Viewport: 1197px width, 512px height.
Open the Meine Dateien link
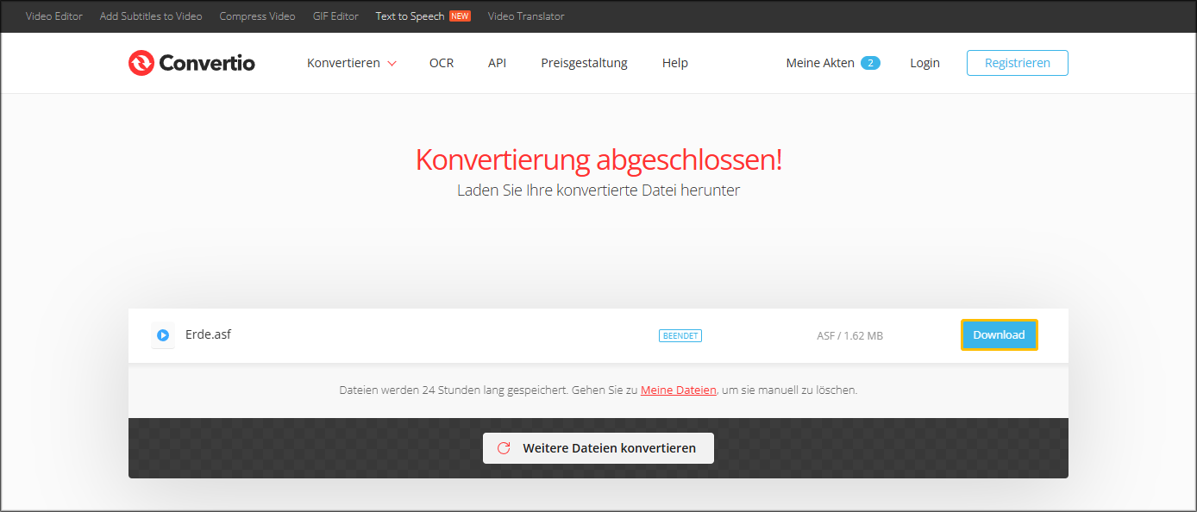pyautogui.click(x=678, y=390)
